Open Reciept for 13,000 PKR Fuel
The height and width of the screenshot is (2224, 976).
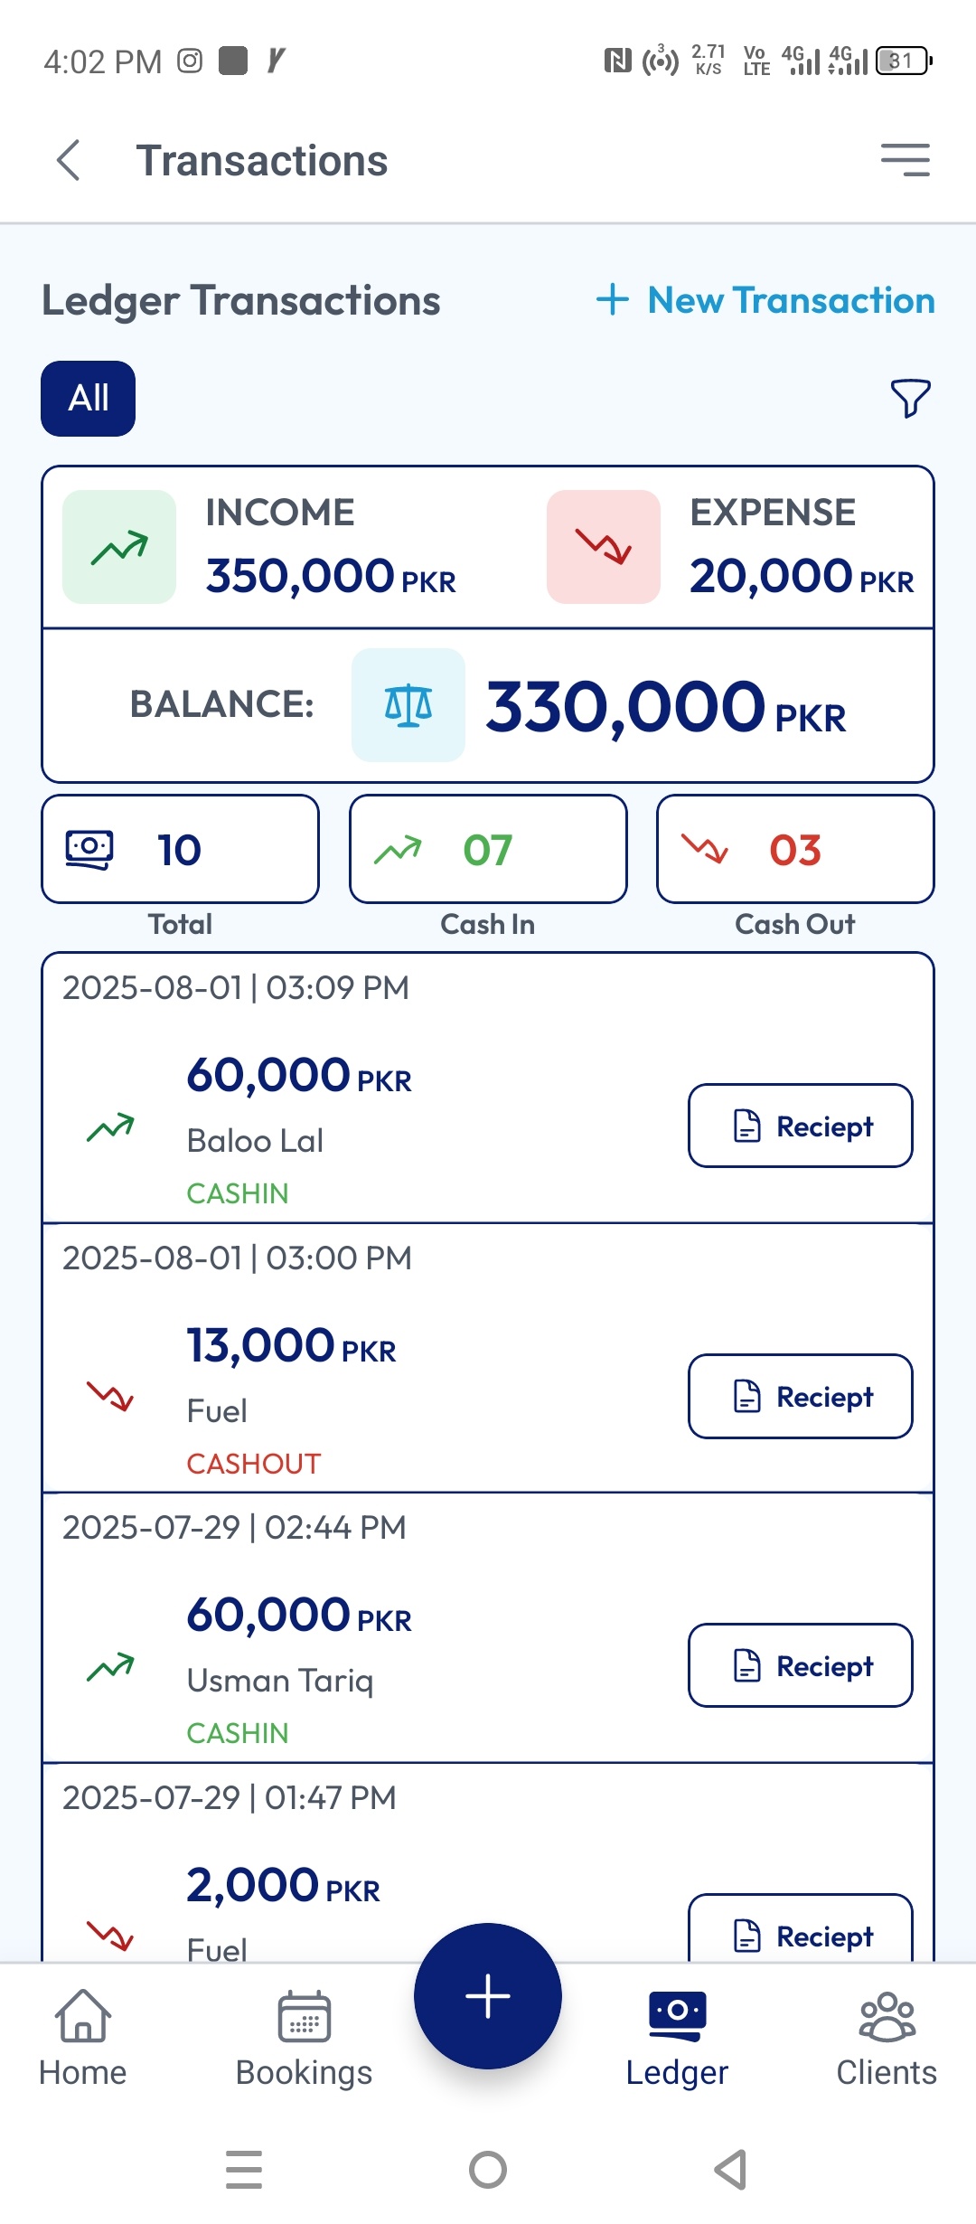pyautogui.click(x=801, y=1396)
